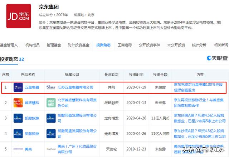Click the date 2019-12-23
229x157 pixels.
[136, 149]
